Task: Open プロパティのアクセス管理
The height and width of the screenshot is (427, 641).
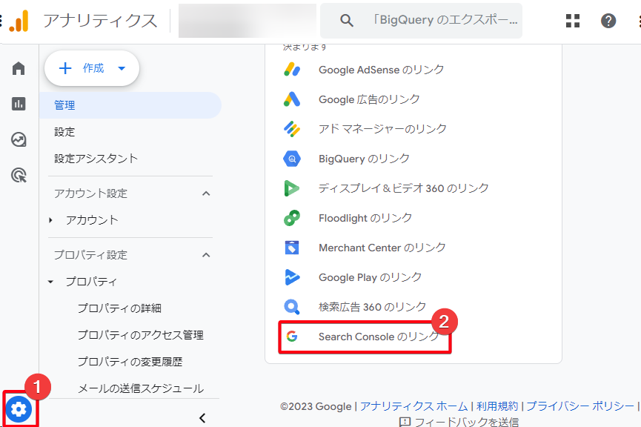Action: [141, 335]
